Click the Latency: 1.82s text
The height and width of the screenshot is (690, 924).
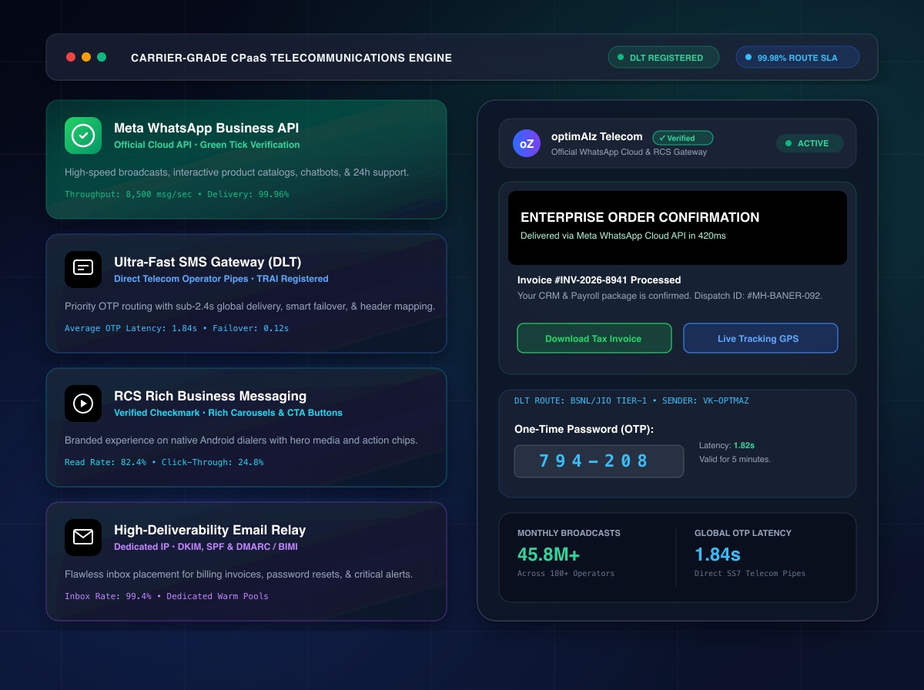click(x=727, y=445)
